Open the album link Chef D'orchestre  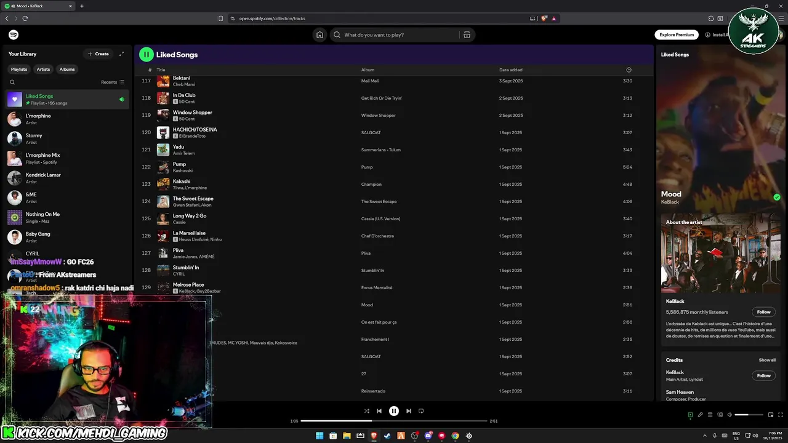click(x=377, y=236)
